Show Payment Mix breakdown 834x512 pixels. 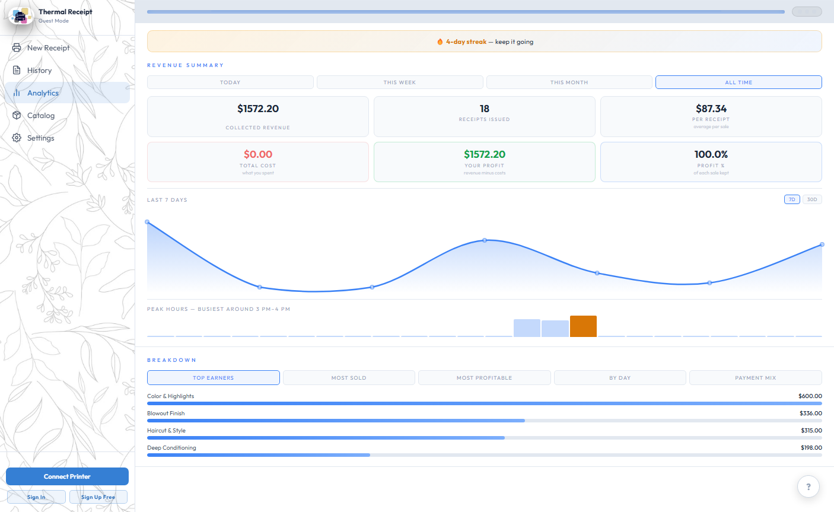tap(756, 377)
